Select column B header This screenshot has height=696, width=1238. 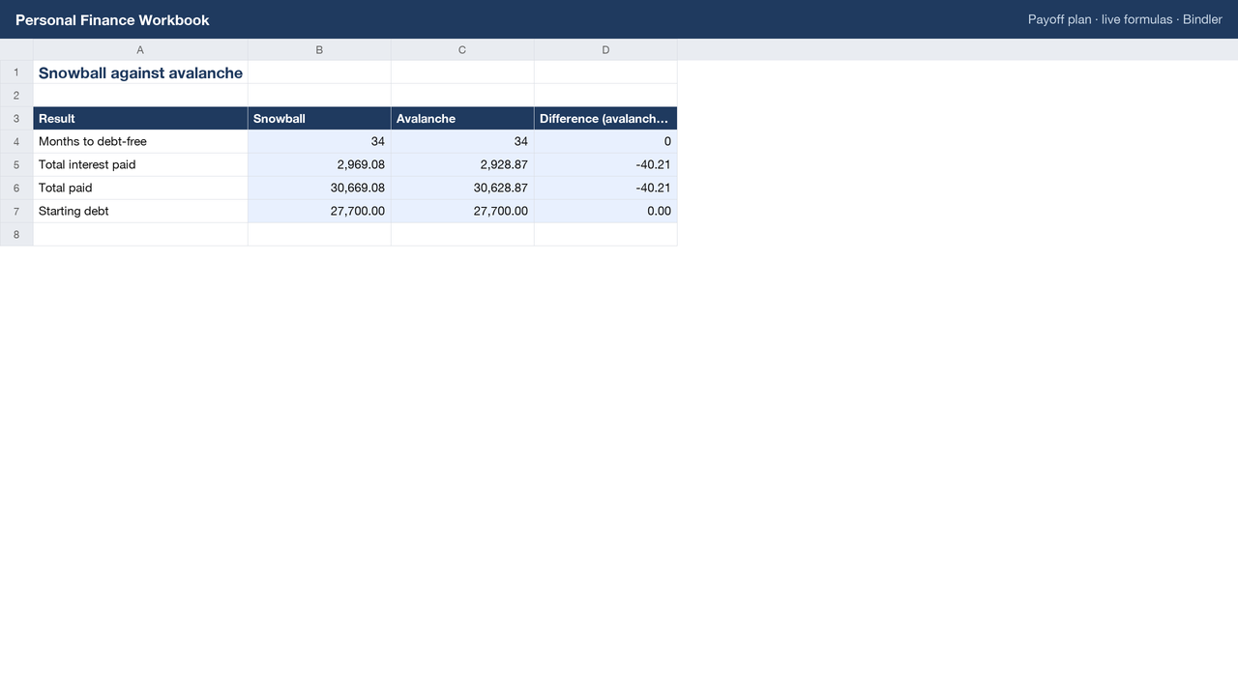pos(319,49)
